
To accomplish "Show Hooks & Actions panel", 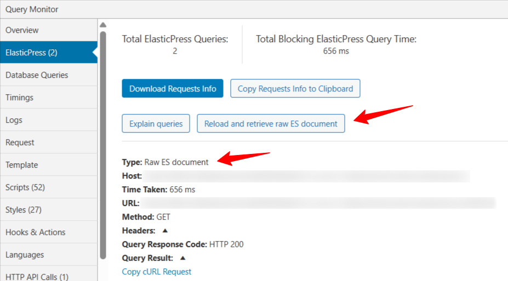I will 35,232.
